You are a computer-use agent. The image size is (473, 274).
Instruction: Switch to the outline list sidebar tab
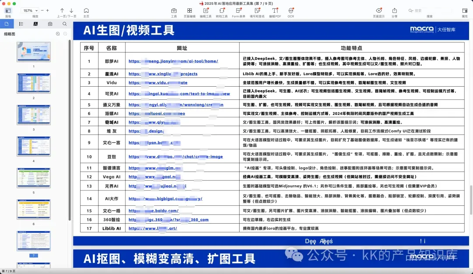(x=21, y=24)
